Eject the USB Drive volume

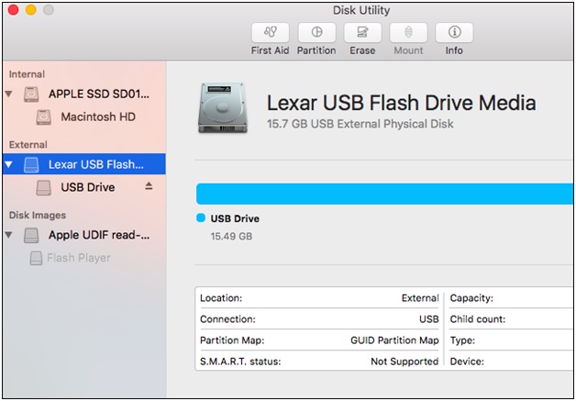click(x=150, y=187)
